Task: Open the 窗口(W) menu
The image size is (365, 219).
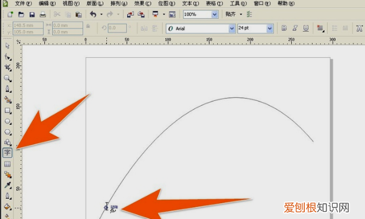Action: click(262, 4)
